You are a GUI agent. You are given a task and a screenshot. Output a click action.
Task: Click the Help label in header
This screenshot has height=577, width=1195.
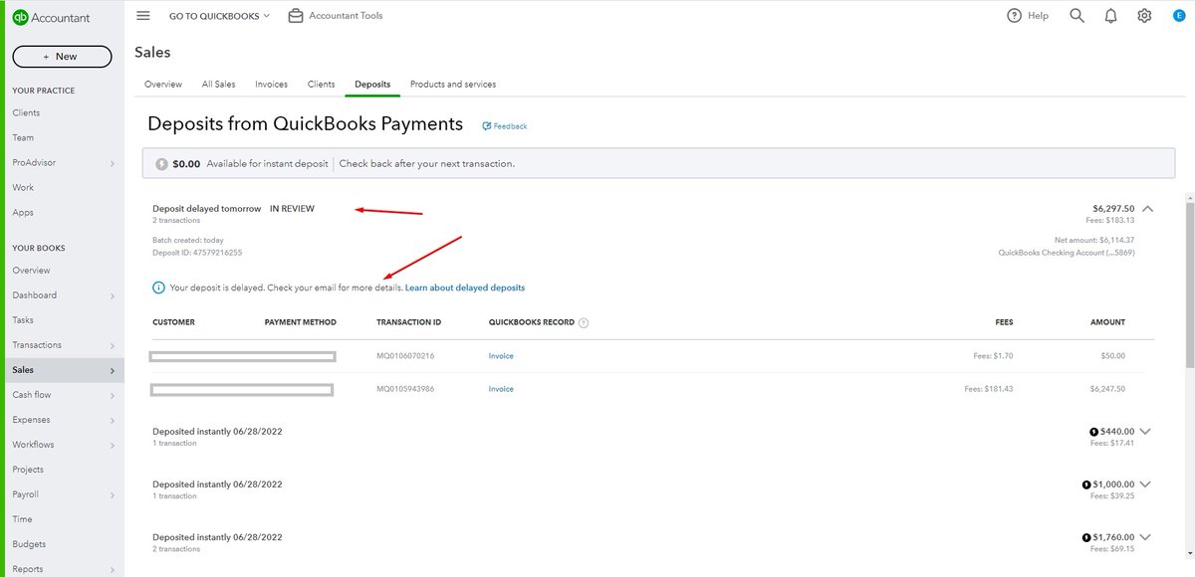pyautogui.click(x=1038, y=16)
